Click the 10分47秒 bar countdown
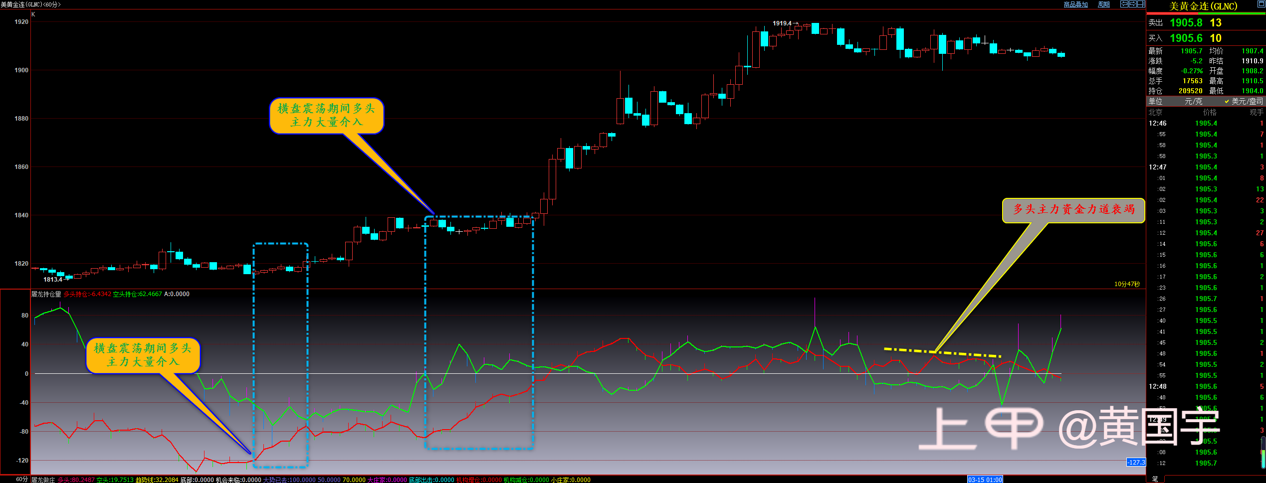 [x=1127, y=284]
